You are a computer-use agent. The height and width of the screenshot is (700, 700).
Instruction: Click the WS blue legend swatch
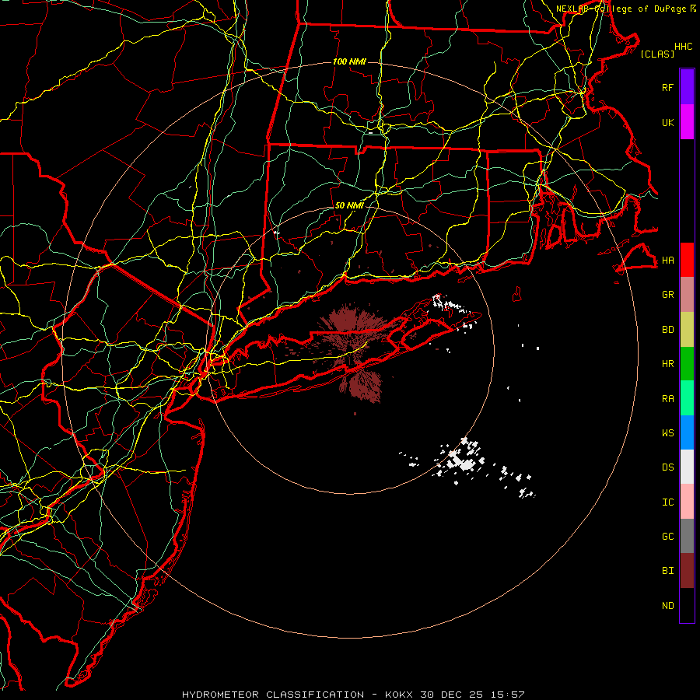[x=687, y=432]
